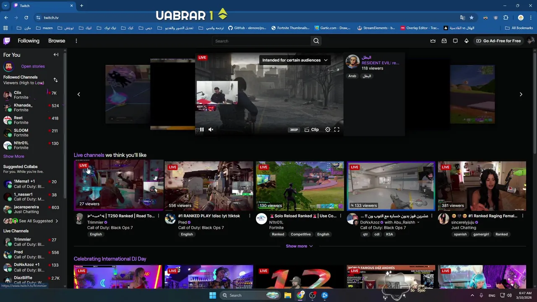Open the notifications inbox icon
The width and height of the screenshot is (537, 302).
(444, 41)
